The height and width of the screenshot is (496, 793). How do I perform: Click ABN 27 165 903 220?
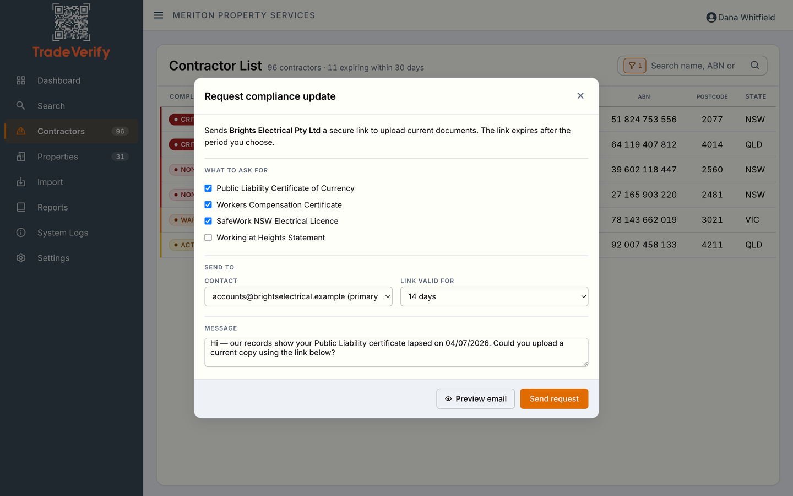(x=644, y=195)
